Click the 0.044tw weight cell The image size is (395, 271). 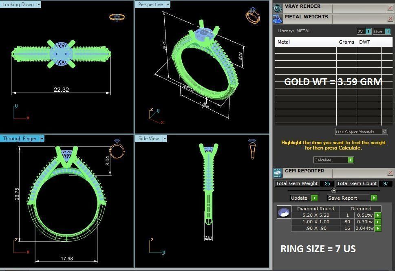pos(364,229)
